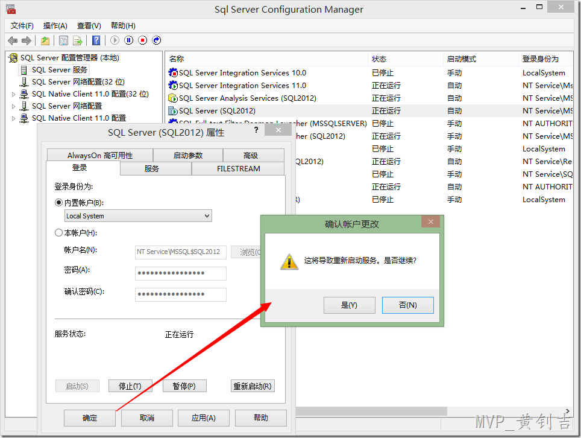Click 是(Y) to confirm restart
The width and height of the screenshot is (581, 438).
(350, 305)
